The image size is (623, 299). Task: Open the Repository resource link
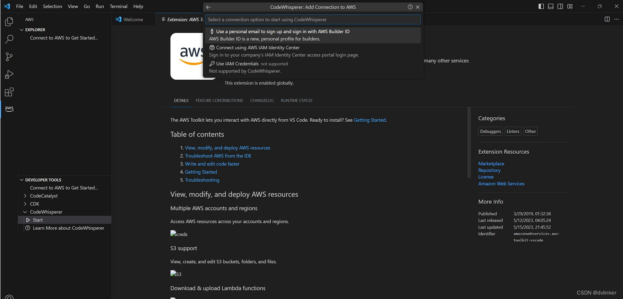[489, 170]
